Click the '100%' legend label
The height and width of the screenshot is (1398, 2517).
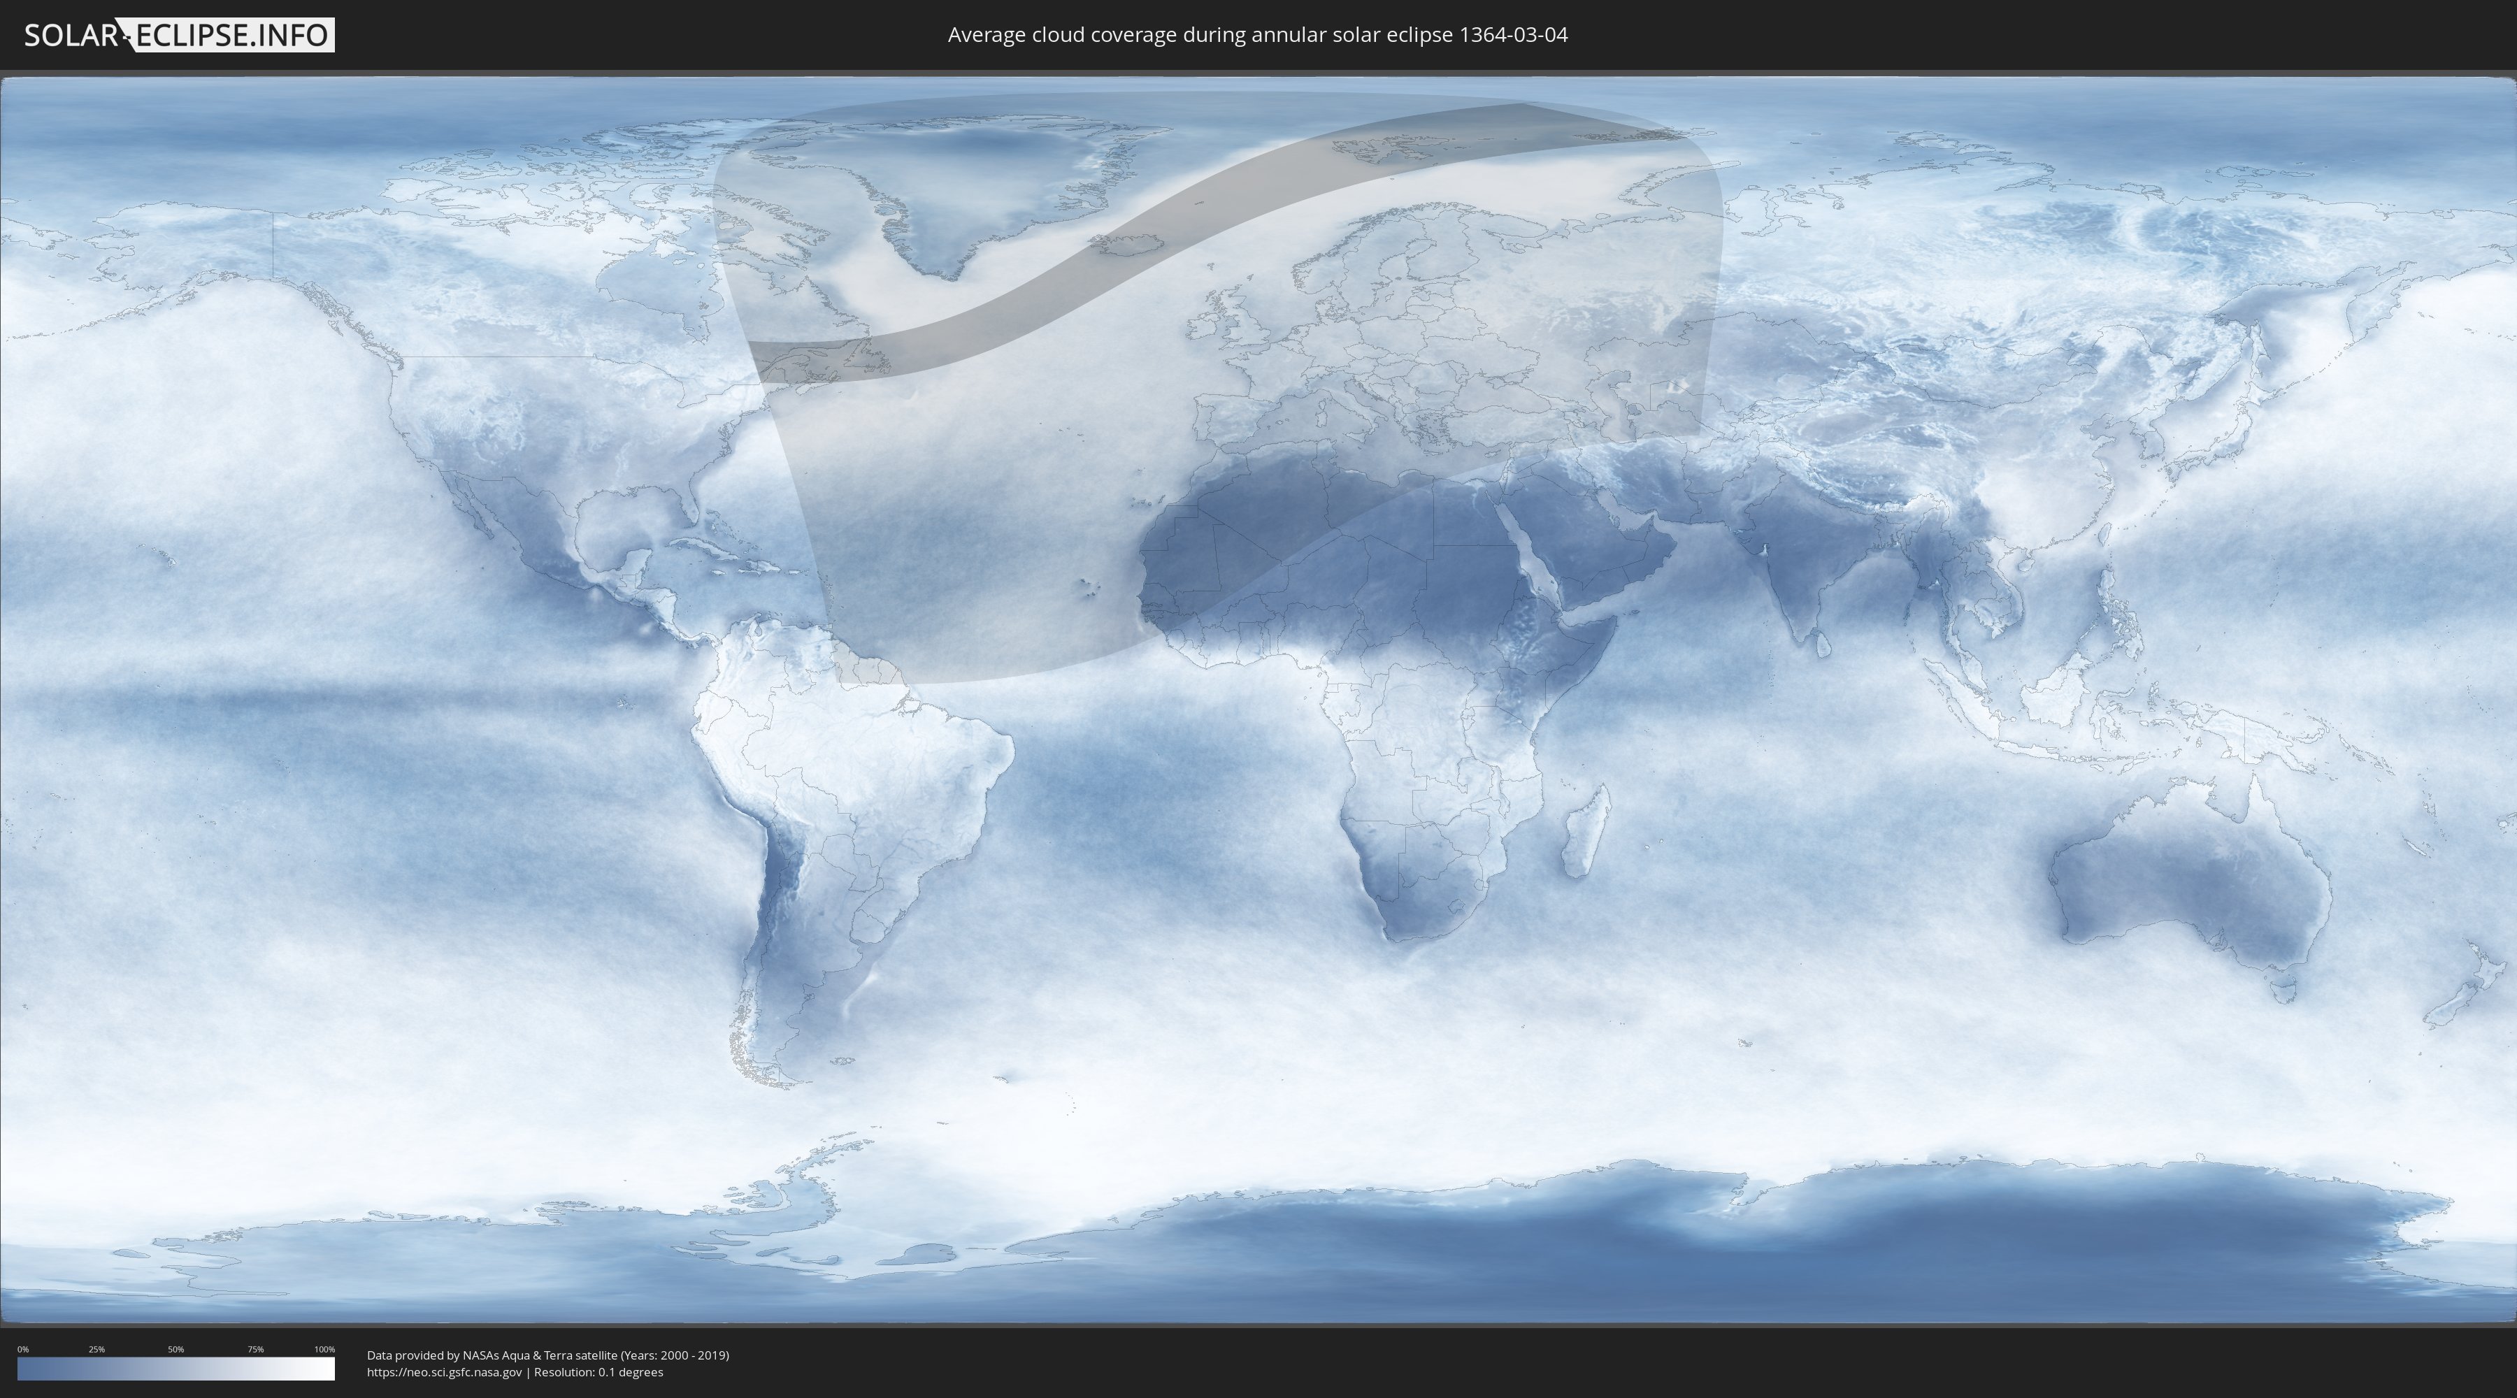click(324, 1349)
